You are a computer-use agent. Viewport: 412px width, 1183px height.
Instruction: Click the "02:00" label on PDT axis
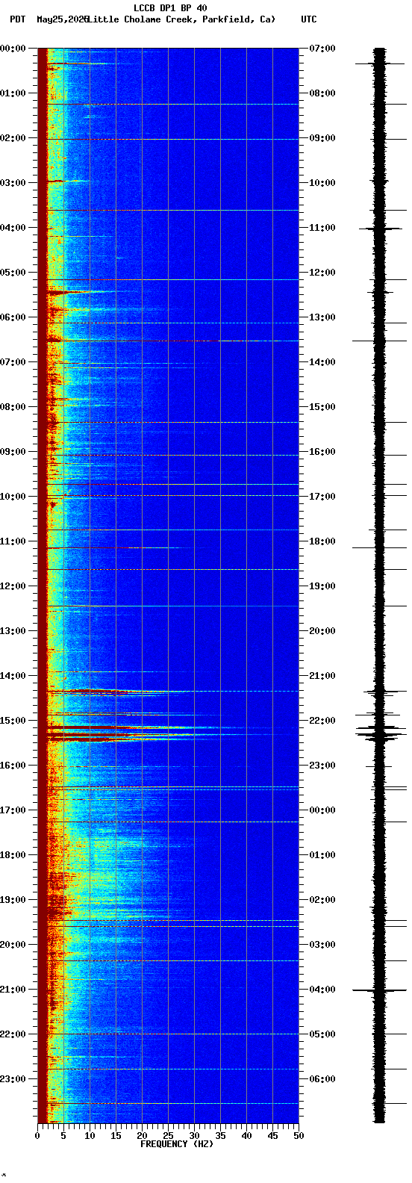point(13,138)
